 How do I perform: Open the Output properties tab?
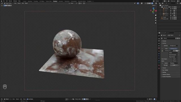pyautogui.click(x=159, y=41)
